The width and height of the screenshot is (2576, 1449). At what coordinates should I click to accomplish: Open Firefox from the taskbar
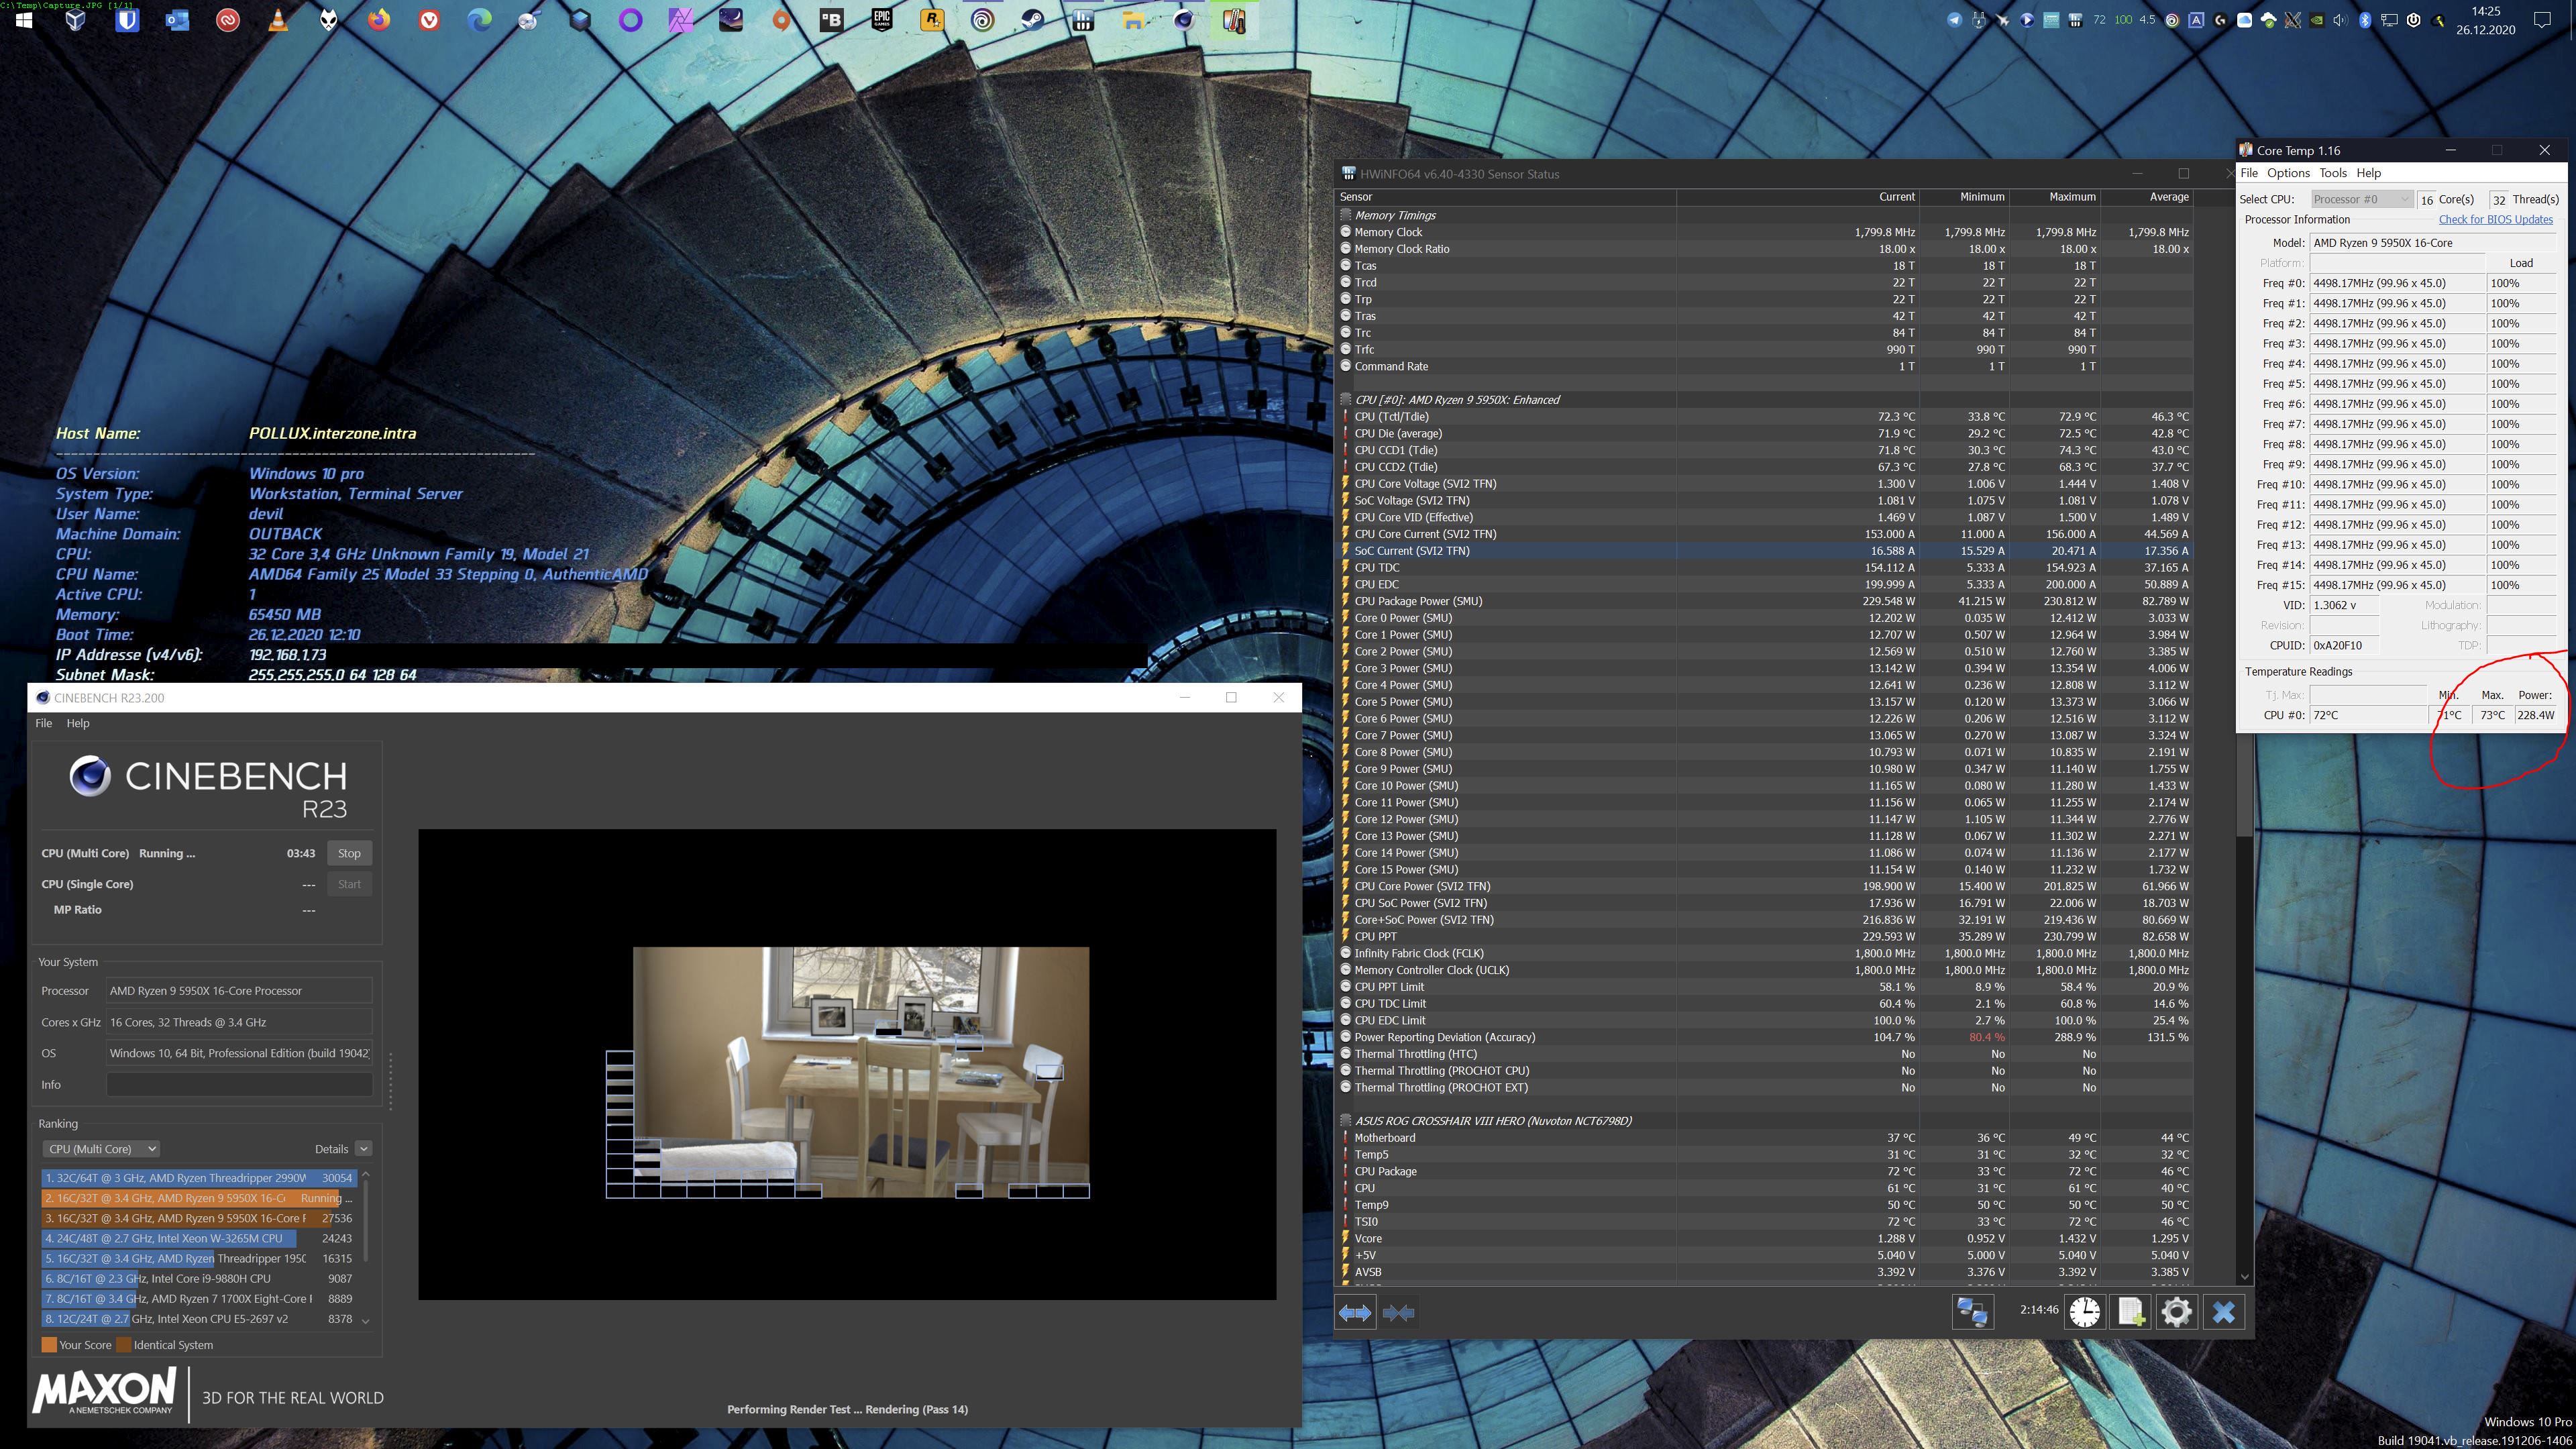coord(379,20)
